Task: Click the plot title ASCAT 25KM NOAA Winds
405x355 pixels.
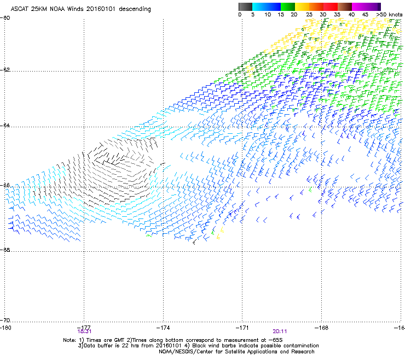Action: click(x=47, y=9)
